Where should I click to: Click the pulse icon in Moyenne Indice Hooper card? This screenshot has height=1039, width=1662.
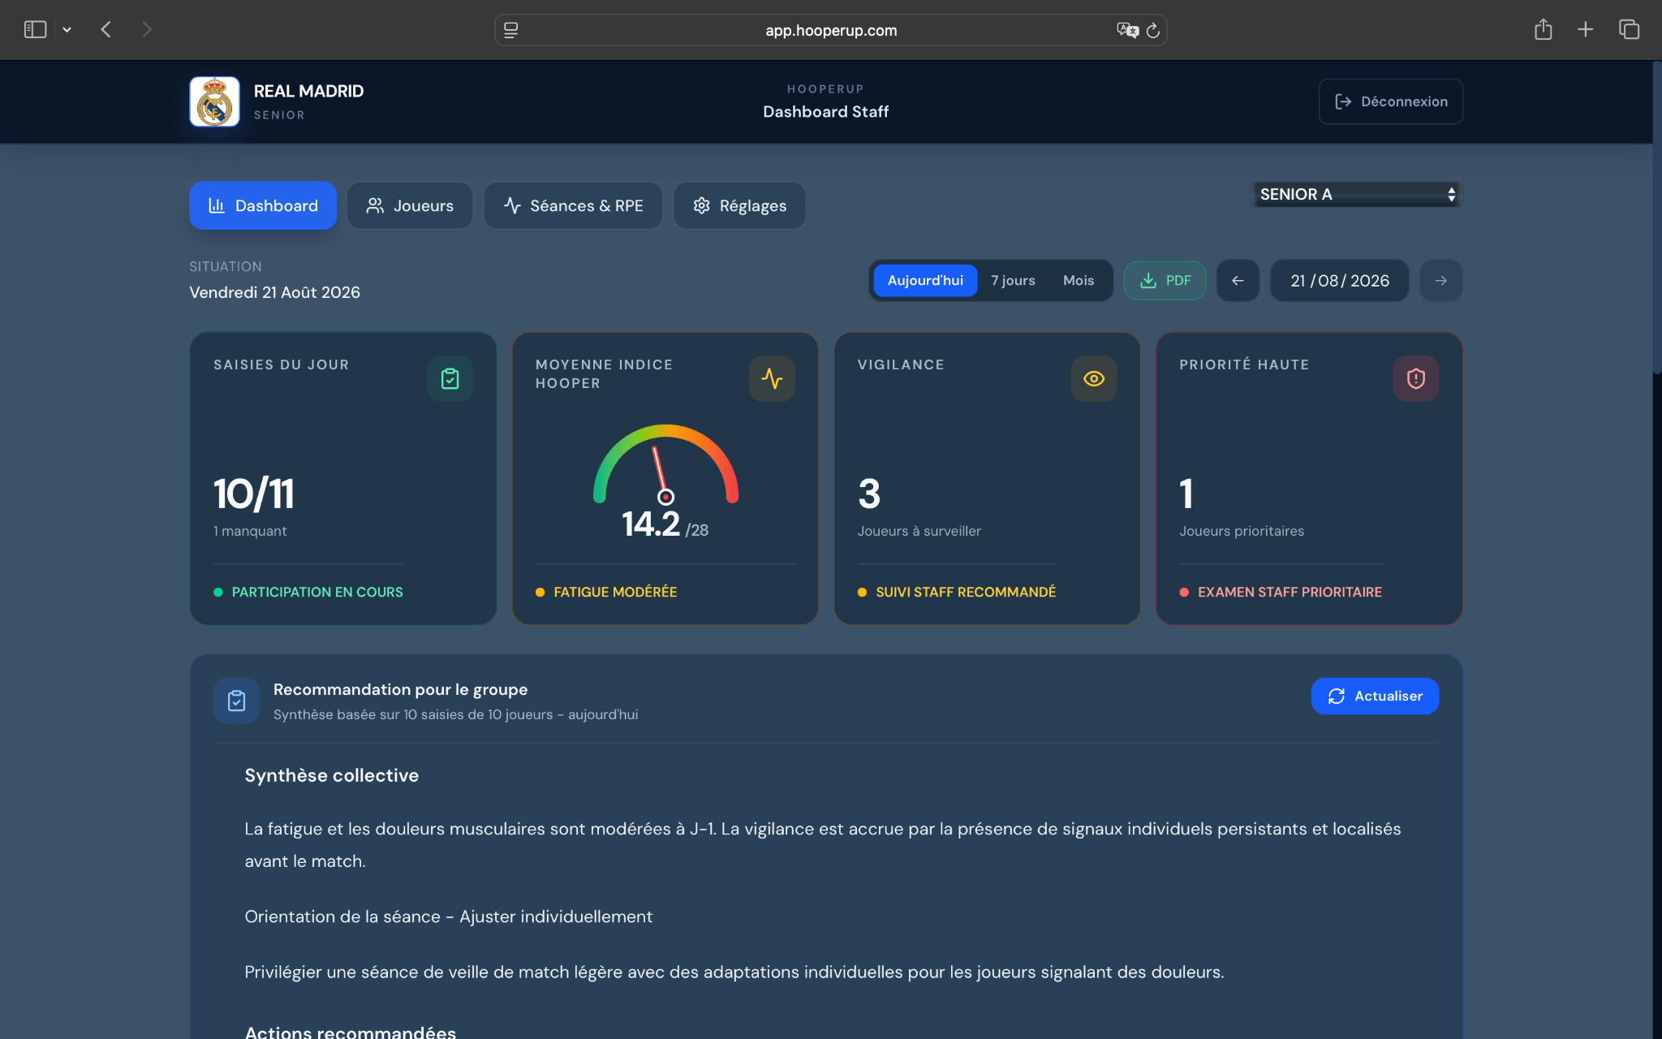pos(772,378)
